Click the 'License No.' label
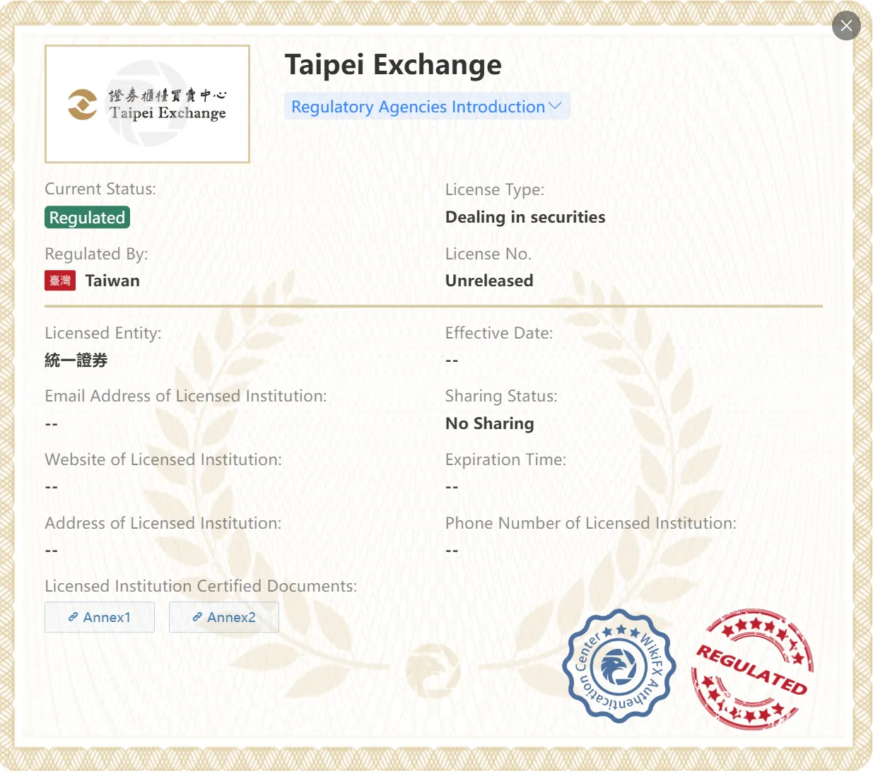Screen dimensions: 873x774 [488, 254]
